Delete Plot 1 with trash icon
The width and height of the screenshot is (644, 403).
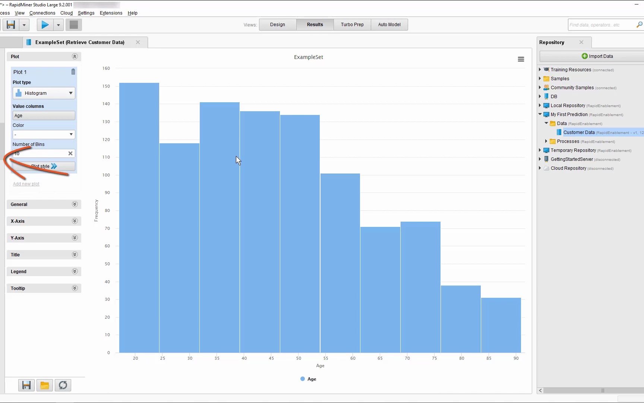point(73,72)
